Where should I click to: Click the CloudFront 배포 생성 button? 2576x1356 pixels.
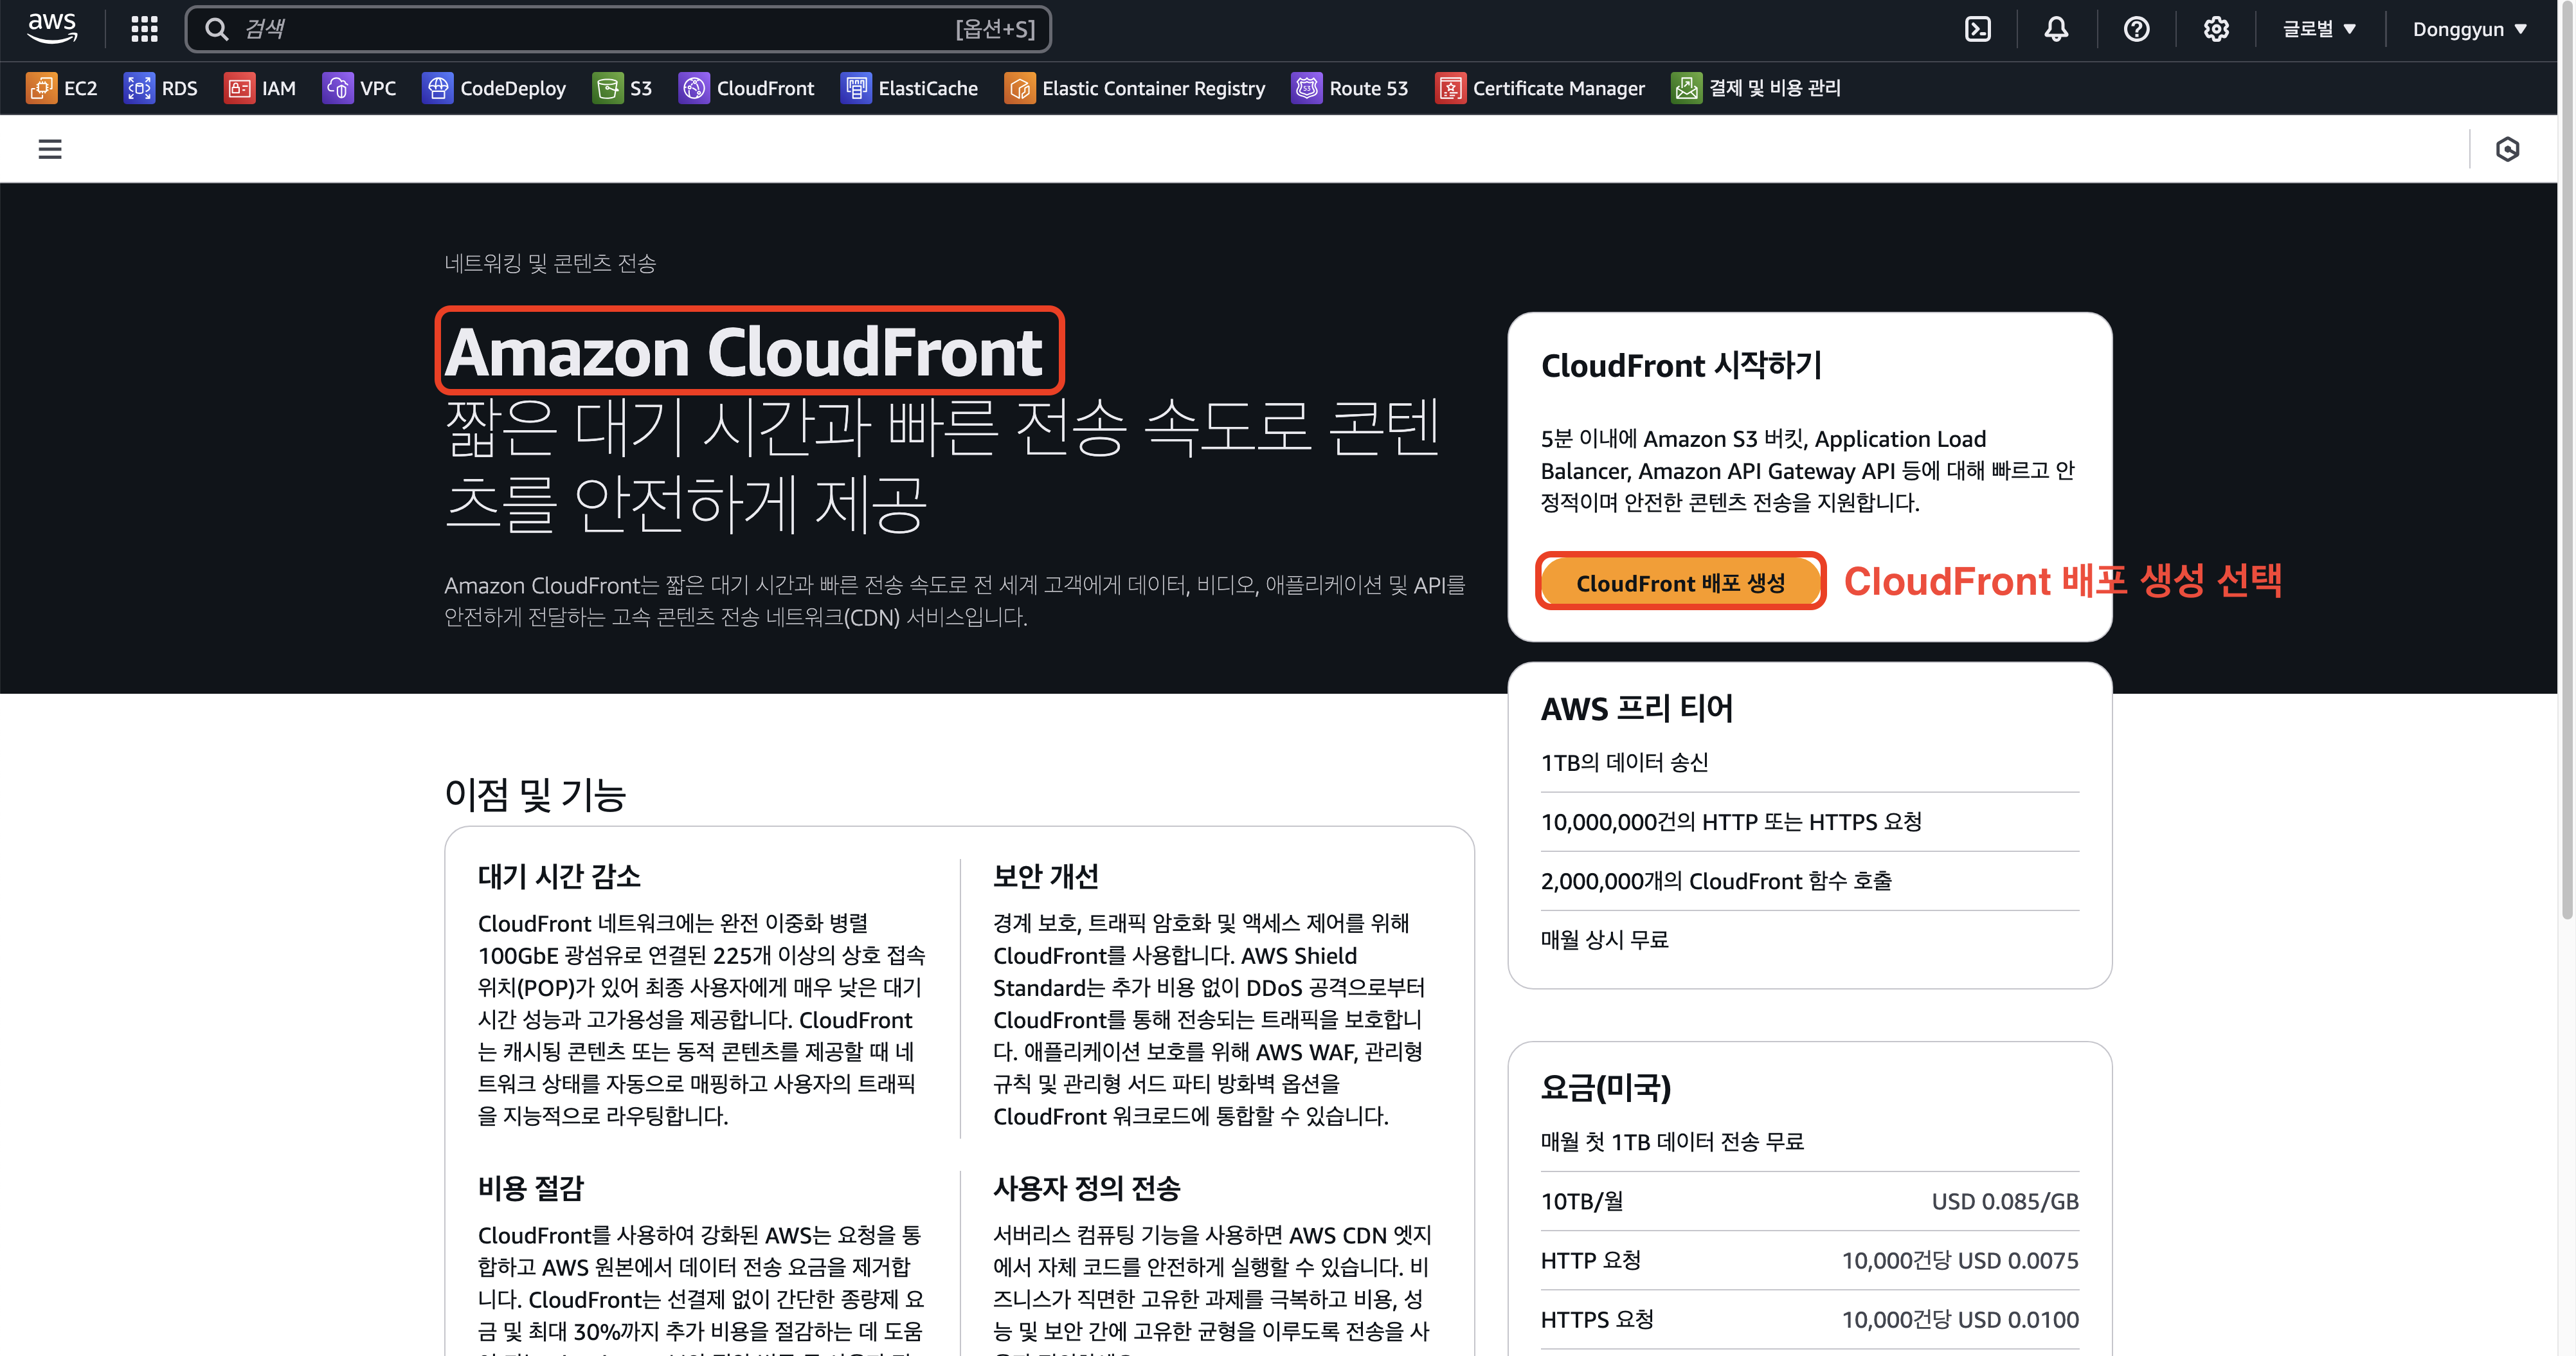(x=1680, y=582)
